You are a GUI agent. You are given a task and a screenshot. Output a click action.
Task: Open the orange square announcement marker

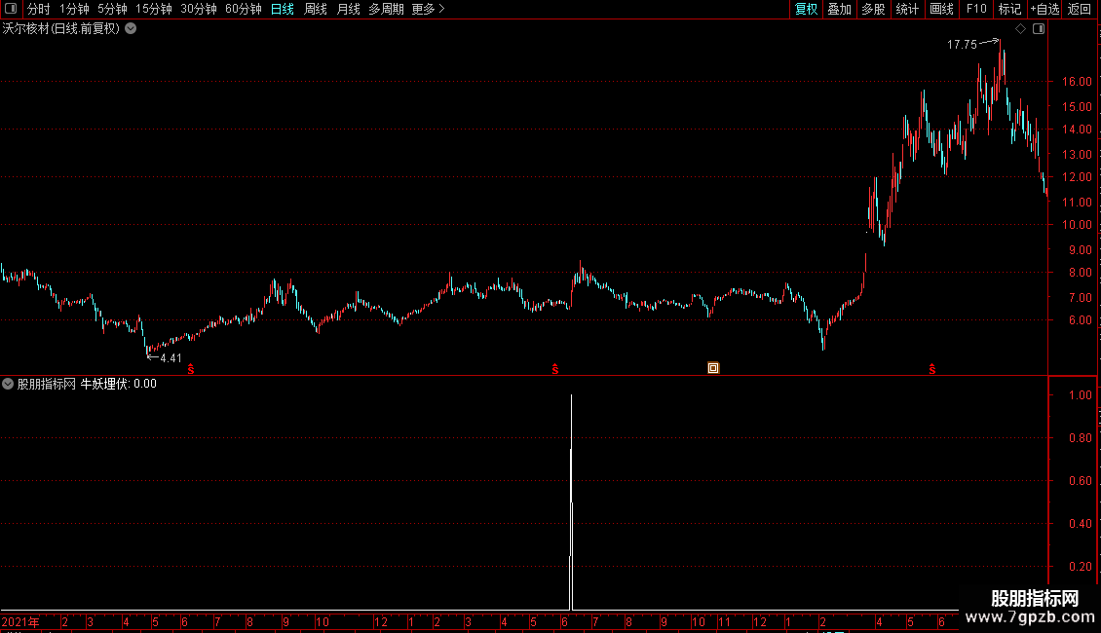click(x=712, y=368)
